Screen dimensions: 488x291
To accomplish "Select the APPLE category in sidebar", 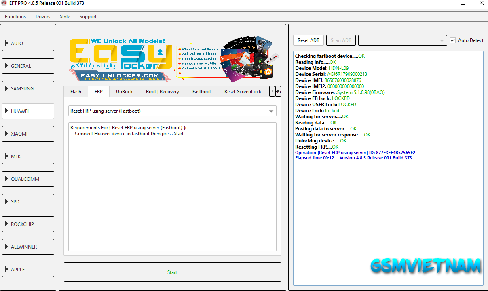I will [x=28, y=269].
